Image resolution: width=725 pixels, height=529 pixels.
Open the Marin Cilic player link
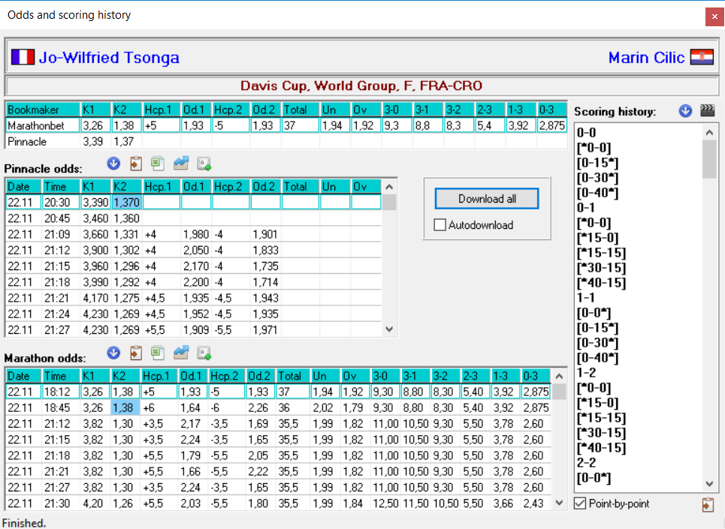click(x=646, y=58)
